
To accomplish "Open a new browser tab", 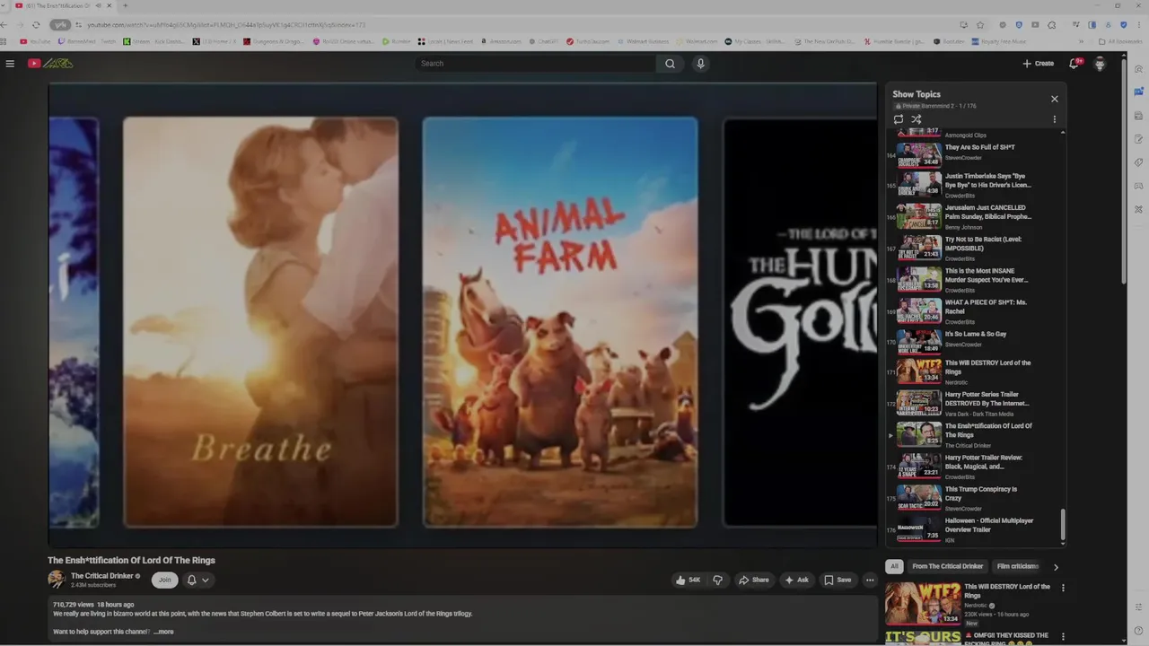I will 125,5.
